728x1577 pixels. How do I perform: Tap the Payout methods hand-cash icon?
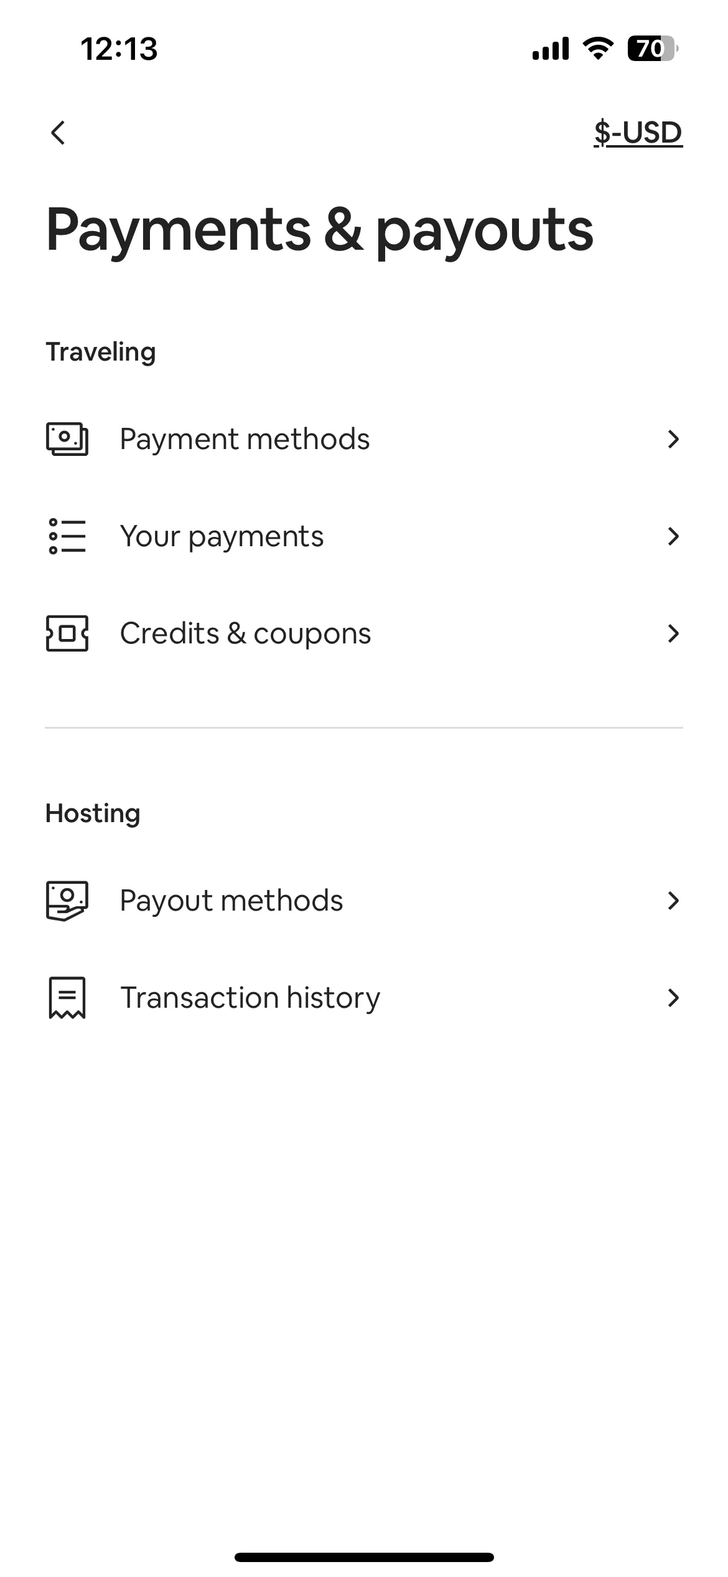click(67, 901)
